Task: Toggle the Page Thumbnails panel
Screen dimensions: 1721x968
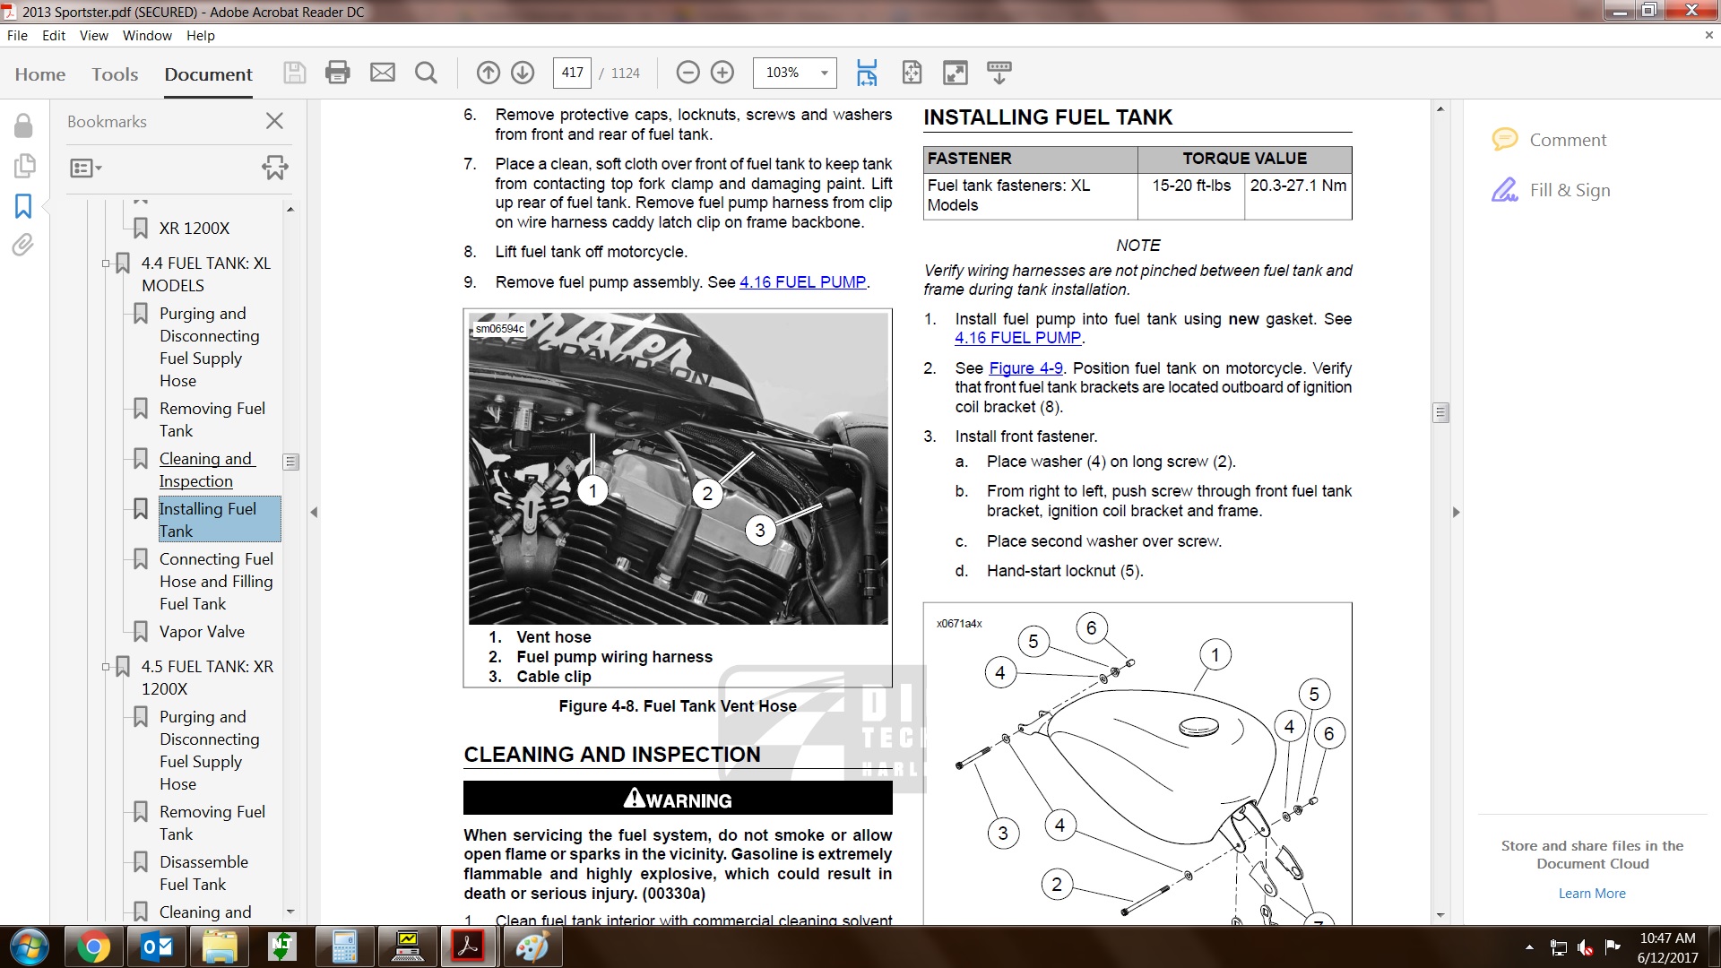Action: point(23,166)
